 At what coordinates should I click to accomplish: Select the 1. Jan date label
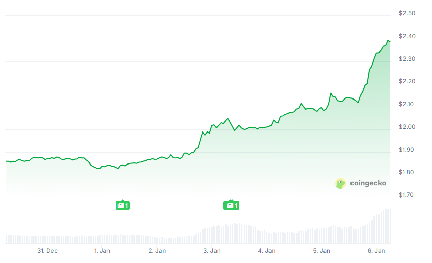click(102, 250)
